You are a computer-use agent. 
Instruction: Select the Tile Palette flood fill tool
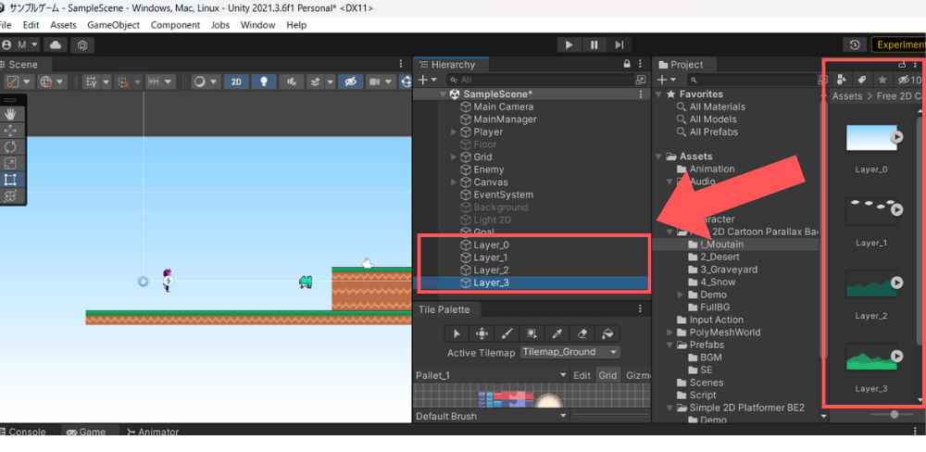tap(607, 333)
